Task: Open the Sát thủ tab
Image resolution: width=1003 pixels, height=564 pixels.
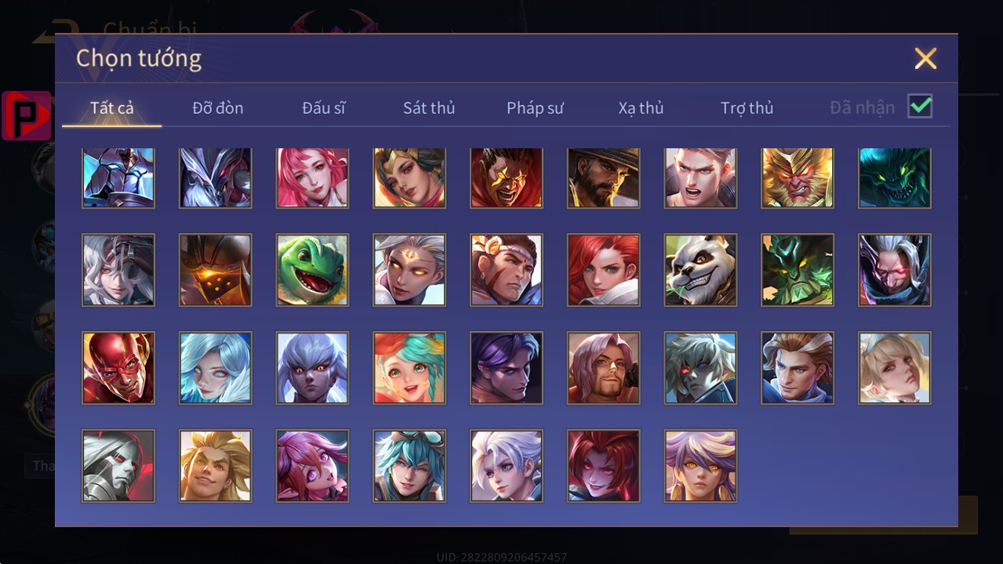Action: coord(429,108)
